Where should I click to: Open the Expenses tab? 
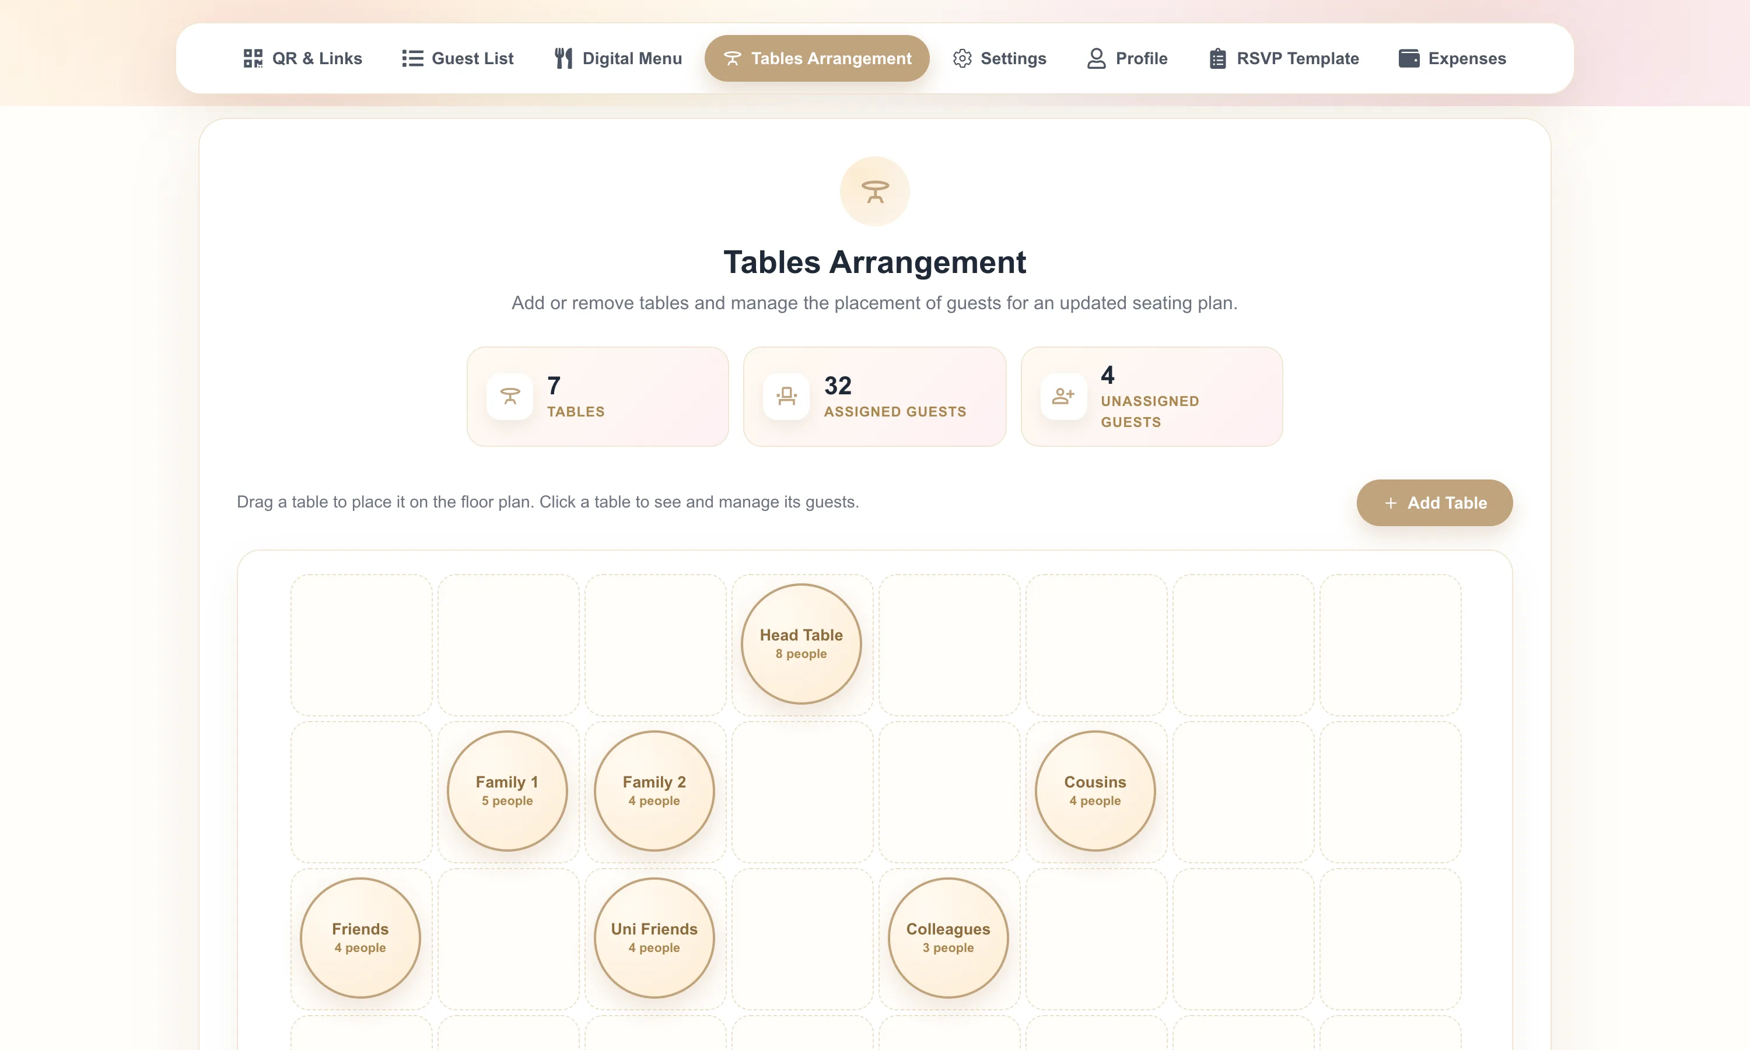point(1452,58)
